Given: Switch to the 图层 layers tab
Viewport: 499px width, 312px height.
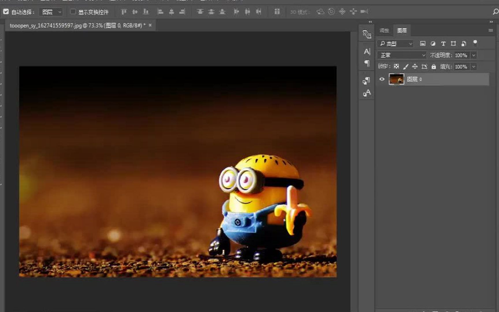Looking at the screenshot, I should (402, 30).
